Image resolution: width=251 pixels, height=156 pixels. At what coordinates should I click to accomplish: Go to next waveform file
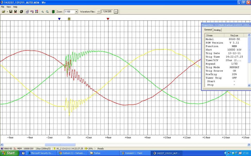coord(116,12)
